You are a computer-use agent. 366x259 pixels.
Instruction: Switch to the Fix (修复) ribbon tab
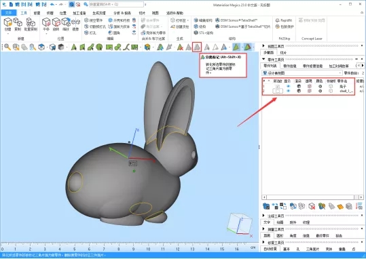click(37, 13)
